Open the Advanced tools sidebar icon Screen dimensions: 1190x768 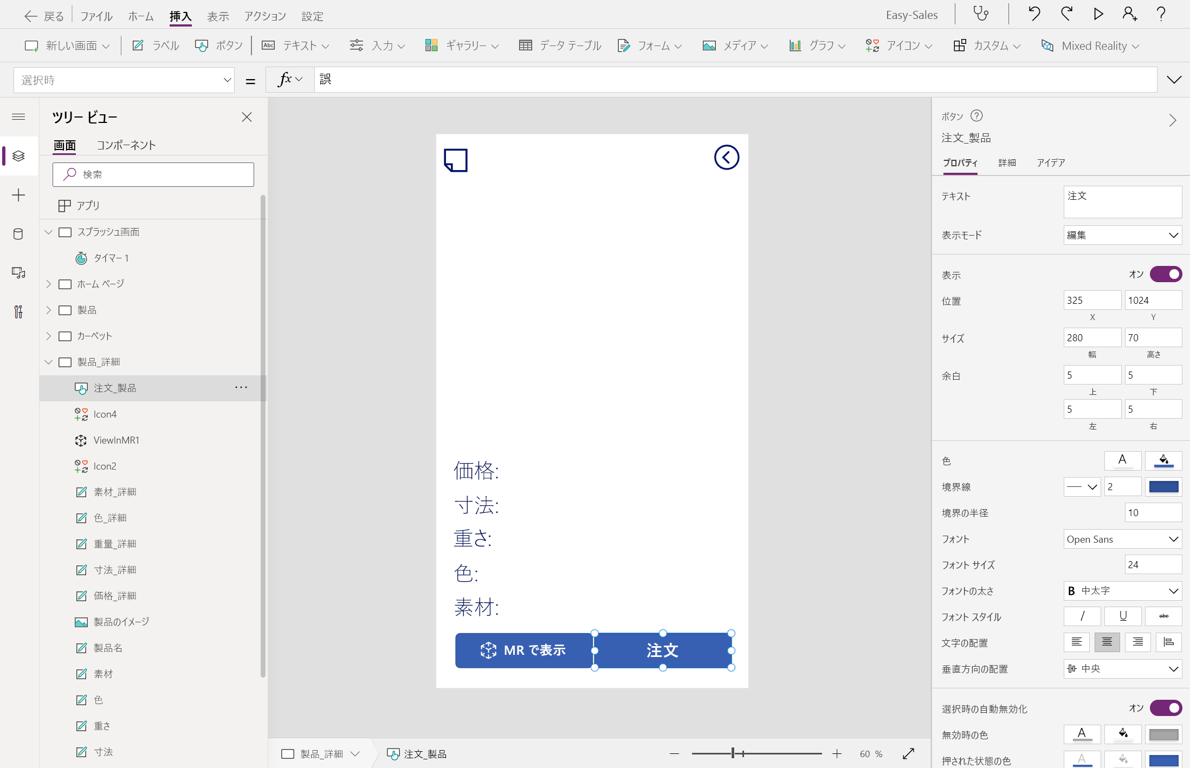(x=18, y=311)
